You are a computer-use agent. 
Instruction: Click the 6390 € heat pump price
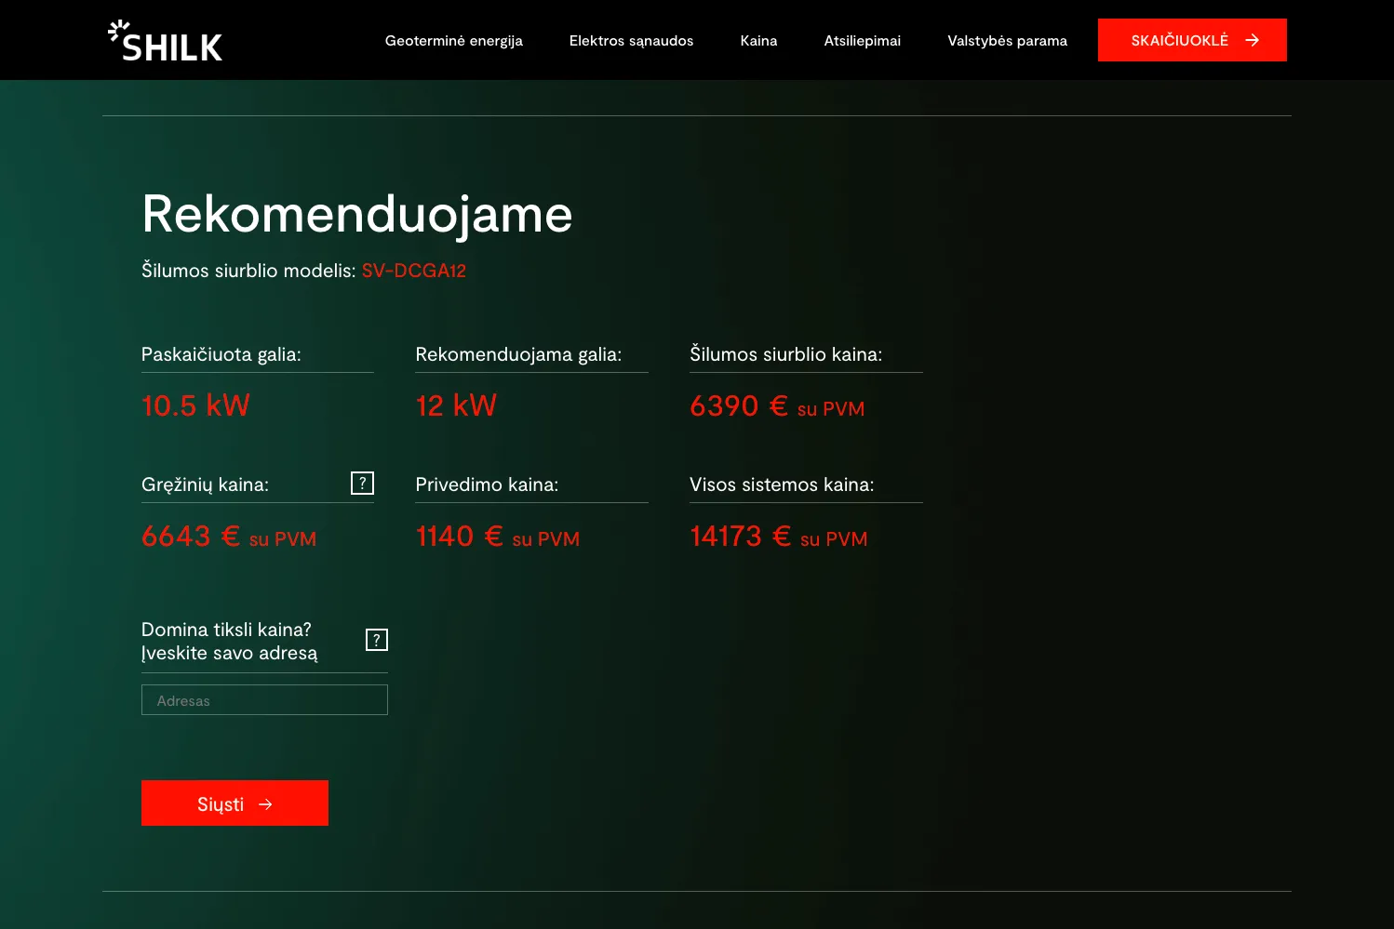click(x=739, y=406)
